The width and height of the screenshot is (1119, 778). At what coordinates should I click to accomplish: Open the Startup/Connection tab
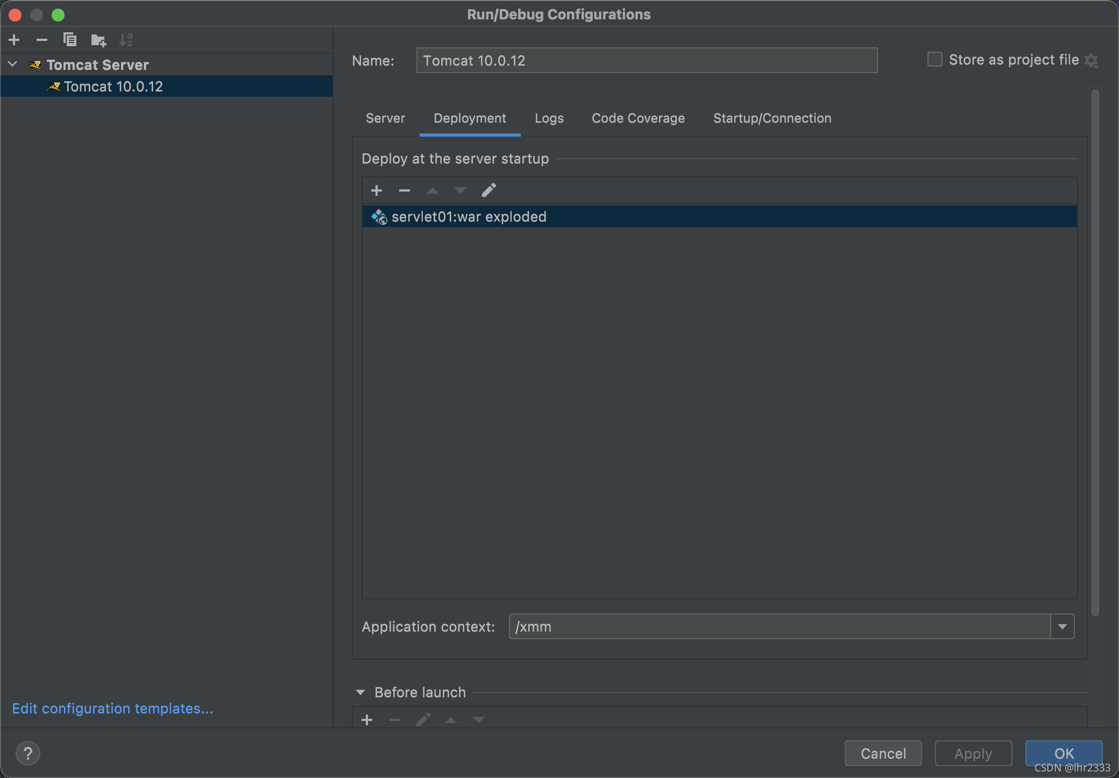pyautogui.click(x=772, y=118)
